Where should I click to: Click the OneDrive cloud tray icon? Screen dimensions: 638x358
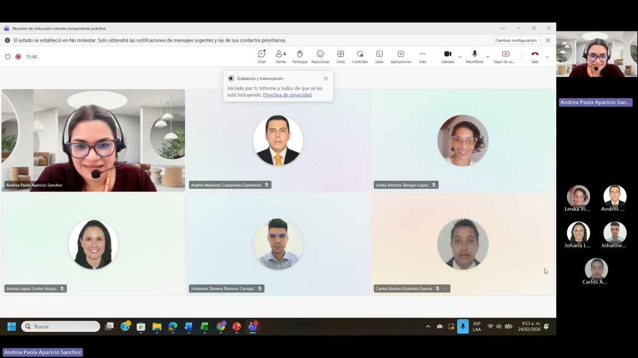coord(440,327)
